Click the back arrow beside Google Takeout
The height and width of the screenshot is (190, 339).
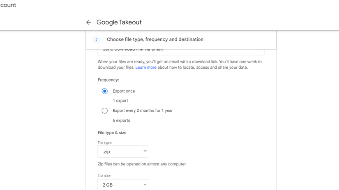tap(88, 23)
